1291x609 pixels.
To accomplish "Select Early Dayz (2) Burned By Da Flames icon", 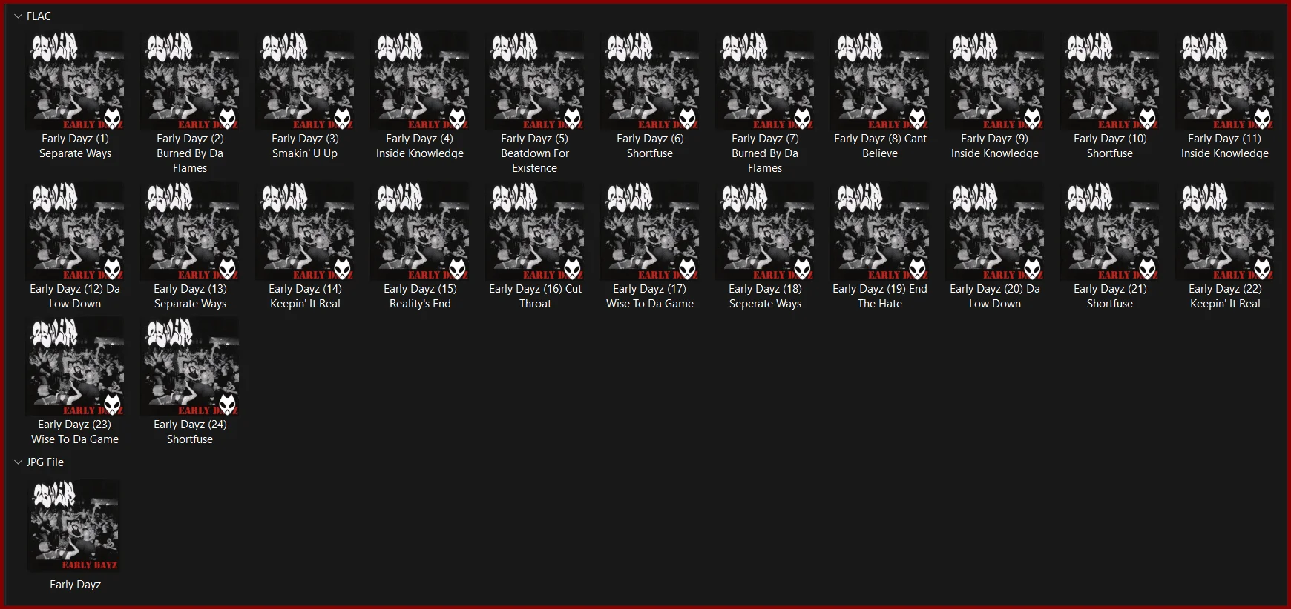I will click(x=190, y=80).
